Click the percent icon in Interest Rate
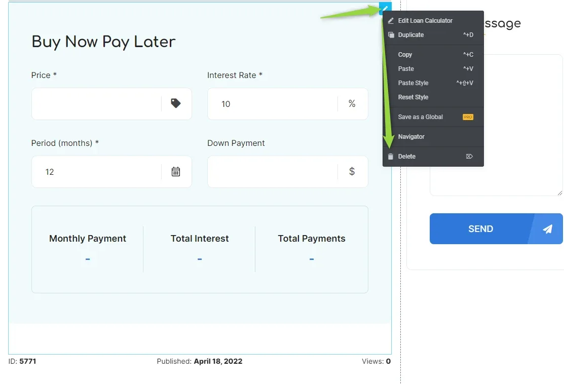564x384 pixels. click(352, 104)
